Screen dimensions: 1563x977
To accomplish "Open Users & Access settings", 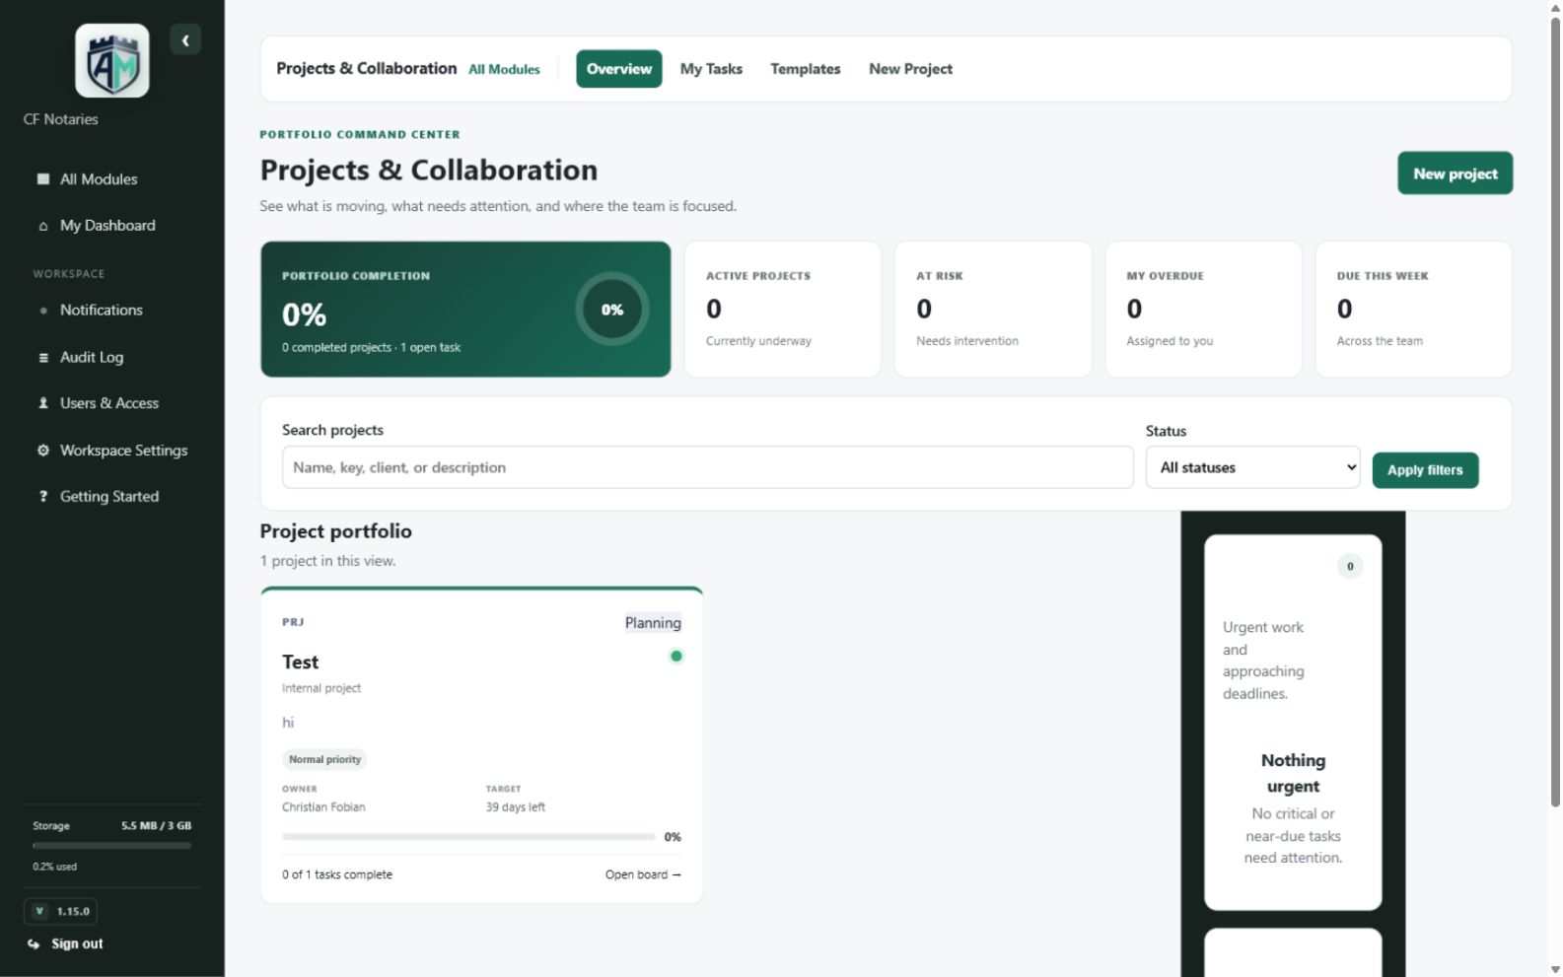I will 111,403.
